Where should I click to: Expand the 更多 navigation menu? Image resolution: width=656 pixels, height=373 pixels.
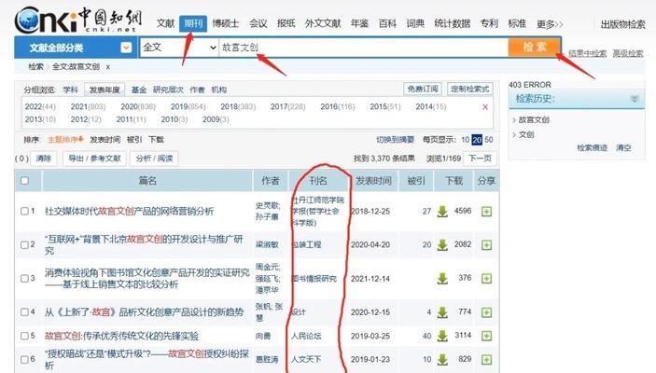pyautogui.click(x=550, y=24)
